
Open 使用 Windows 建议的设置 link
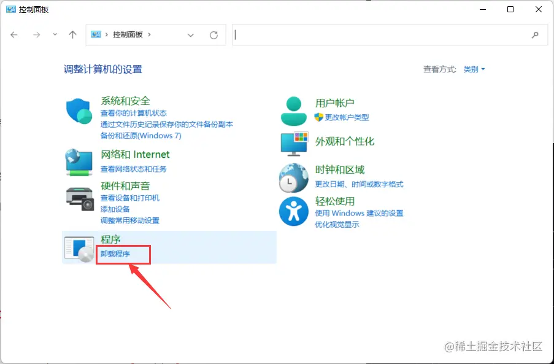[360, 213]
